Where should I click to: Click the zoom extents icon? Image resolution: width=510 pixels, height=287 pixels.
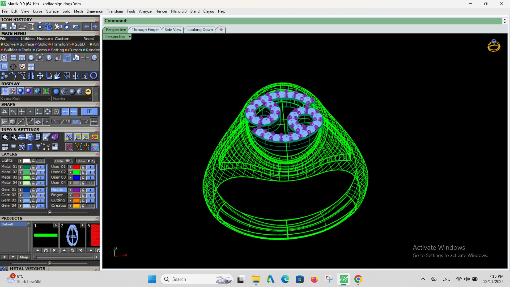[x=40, y=58]
